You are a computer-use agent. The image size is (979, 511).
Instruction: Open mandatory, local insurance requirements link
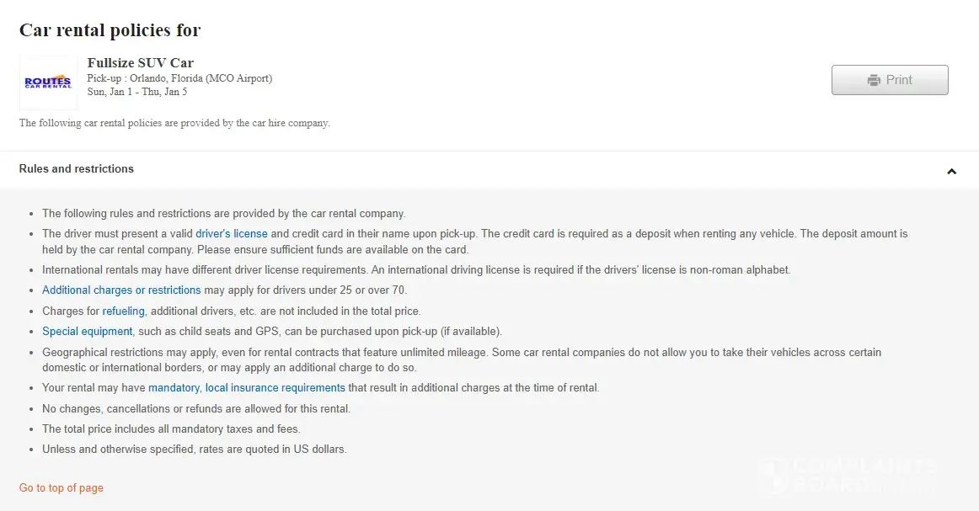pyautogui.click(x=247, y=388)
